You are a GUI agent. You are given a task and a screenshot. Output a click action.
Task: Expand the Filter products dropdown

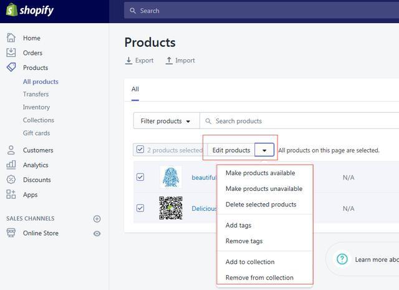[166, 121]
